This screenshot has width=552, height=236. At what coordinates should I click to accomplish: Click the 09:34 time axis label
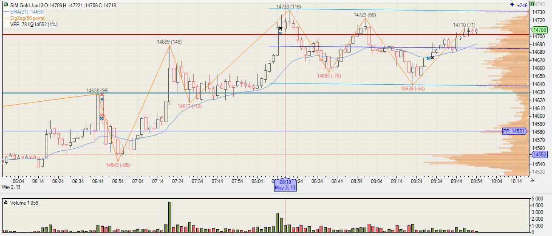click(436, 181)
